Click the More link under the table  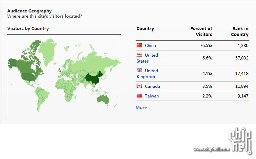coord(141,107)
